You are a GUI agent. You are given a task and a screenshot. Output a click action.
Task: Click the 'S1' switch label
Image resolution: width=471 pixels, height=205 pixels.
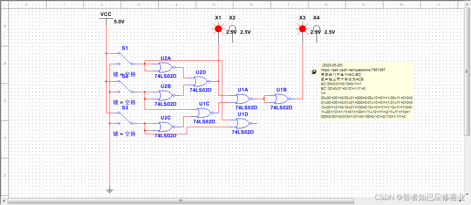coord(125,48)
